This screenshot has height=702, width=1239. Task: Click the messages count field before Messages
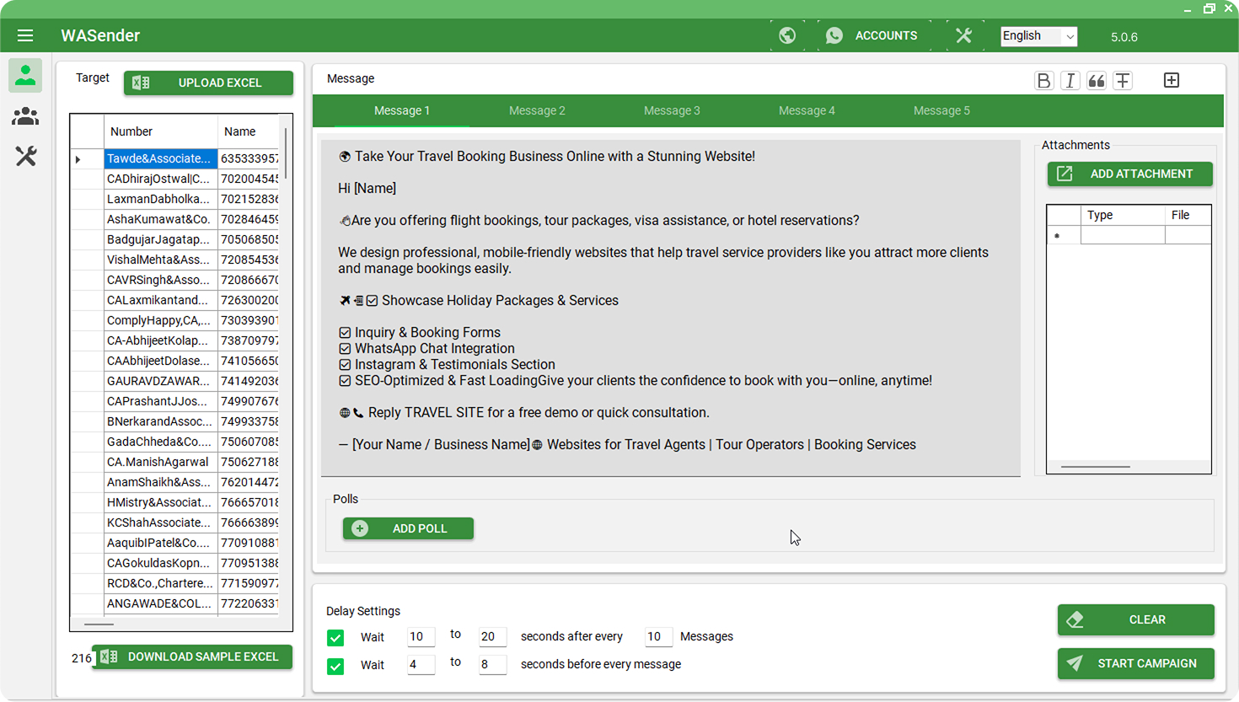(658, 637)
